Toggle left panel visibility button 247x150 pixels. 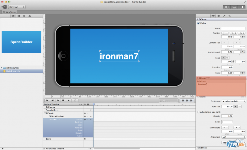pos(227,7)
